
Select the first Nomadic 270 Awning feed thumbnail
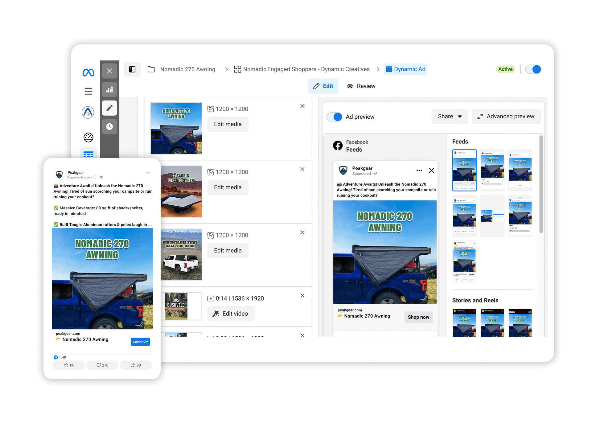(464, 170)
